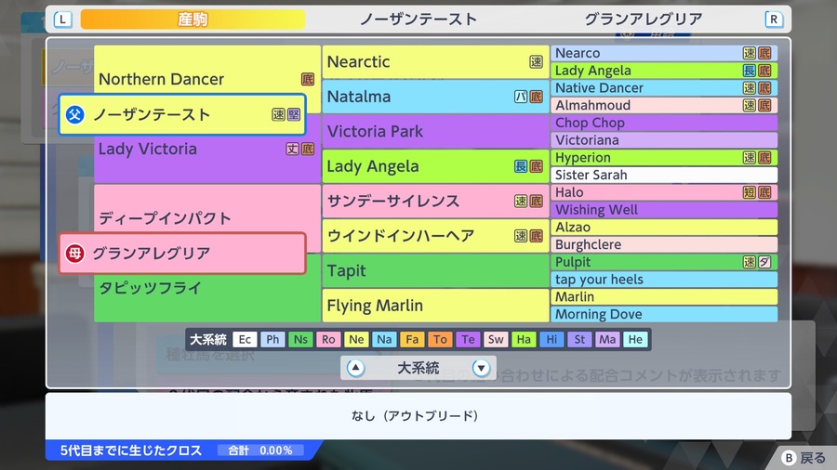Click the 短 badge on the Halo row
Image resolution: width=837 pixels, height=470 pixels.
[x=750, y=192]
